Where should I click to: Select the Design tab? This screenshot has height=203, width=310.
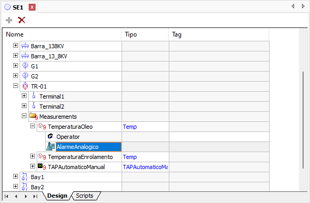click(x=57, y=196)
